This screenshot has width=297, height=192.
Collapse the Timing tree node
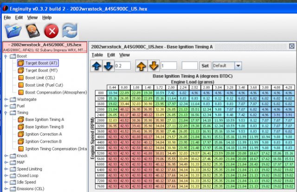point(6,113)
